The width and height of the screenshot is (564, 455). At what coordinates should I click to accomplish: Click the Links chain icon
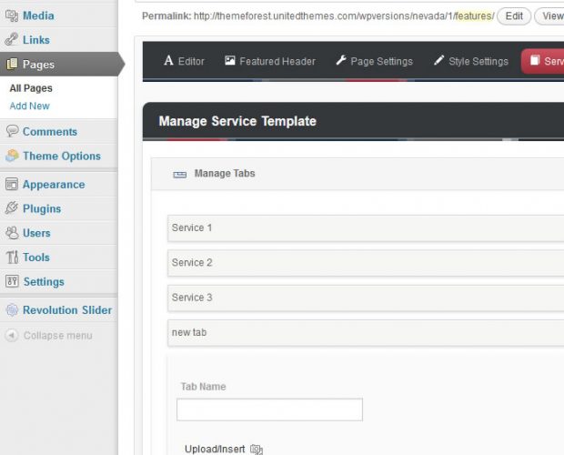[12, 40]
